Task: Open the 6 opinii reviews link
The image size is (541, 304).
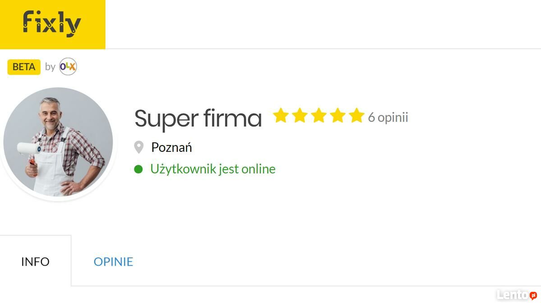Action: click(388, 117)
